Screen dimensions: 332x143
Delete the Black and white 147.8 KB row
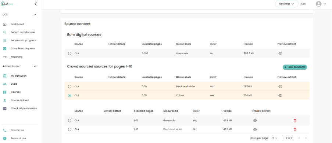click(x=295, y=129)
